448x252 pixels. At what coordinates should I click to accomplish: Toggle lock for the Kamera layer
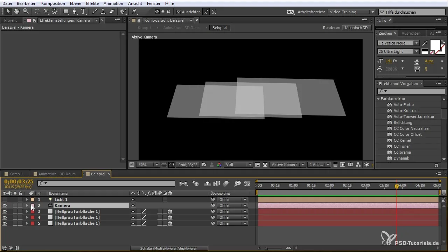[20, 205]
